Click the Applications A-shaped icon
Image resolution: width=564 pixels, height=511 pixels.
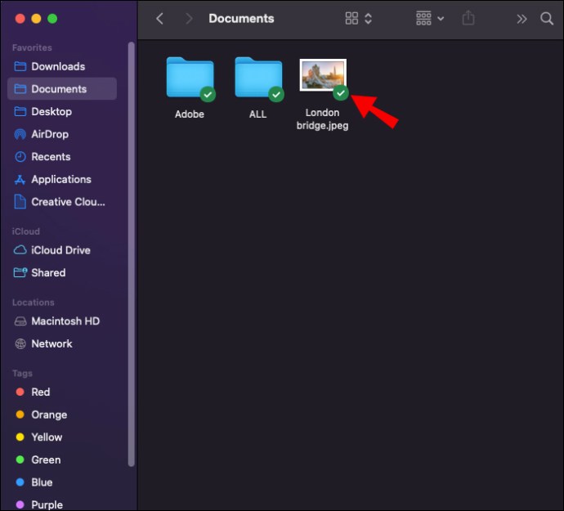click(x=20, y=179)
